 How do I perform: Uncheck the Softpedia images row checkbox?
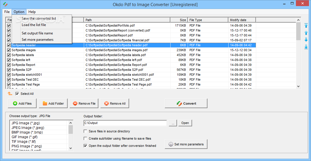point(9,50)
